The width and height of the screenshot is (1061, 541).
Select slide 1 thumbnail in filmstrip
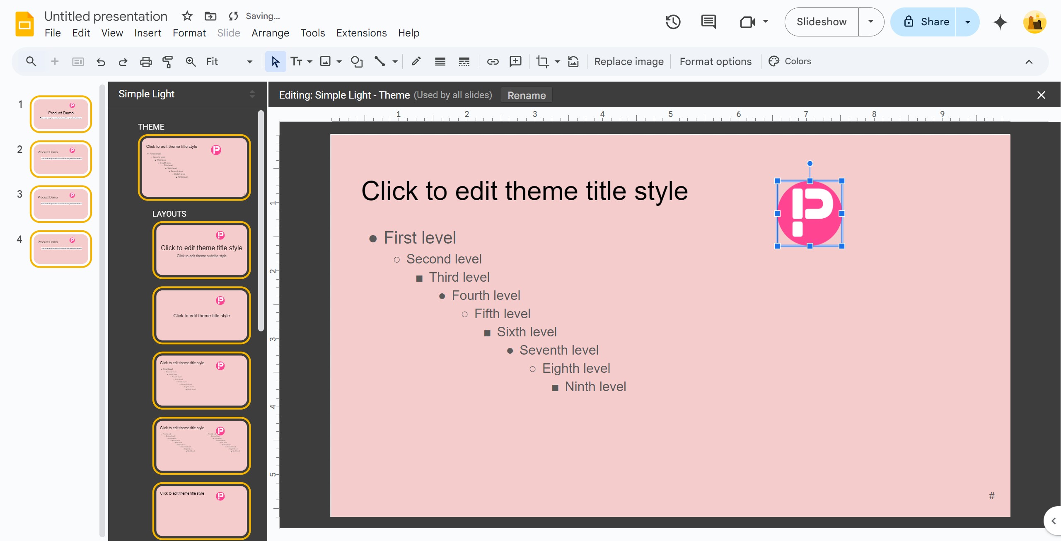61,114
